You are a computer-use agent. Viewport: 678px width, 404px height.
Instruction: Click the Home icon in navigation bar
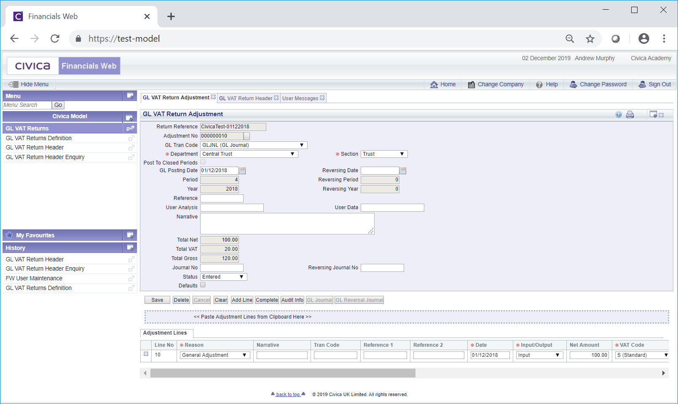(x=434, y=85)
